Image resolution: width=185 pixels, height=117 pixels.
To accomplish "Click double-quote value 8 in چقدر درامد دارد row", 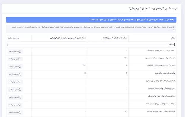I will pyautogui.click(x=85, y=73).
